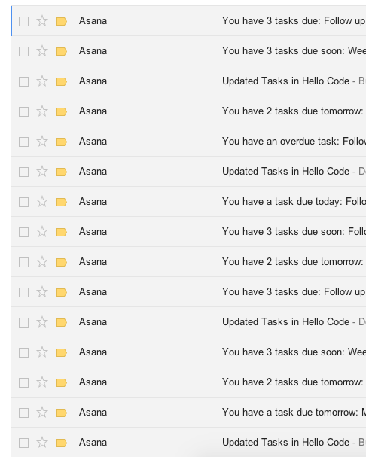Click Asana sender on '3 tasks due soon: Follo' row

(93, 232)
